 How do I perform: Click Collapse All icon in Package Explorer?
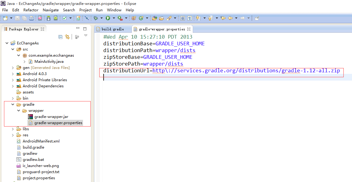tap(60, 37)
